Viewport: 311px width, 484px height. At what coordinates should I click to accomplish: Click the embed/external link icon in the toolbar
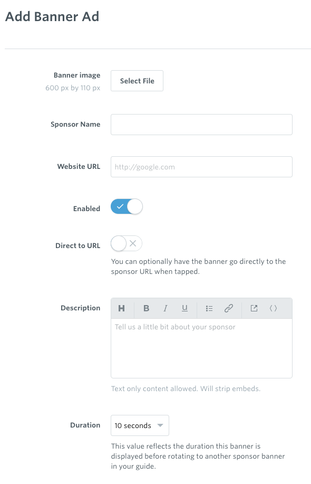pos(254,308)
